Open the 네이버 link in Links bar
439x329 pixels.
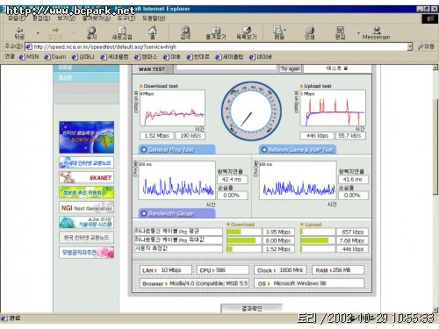click(261, 57)
